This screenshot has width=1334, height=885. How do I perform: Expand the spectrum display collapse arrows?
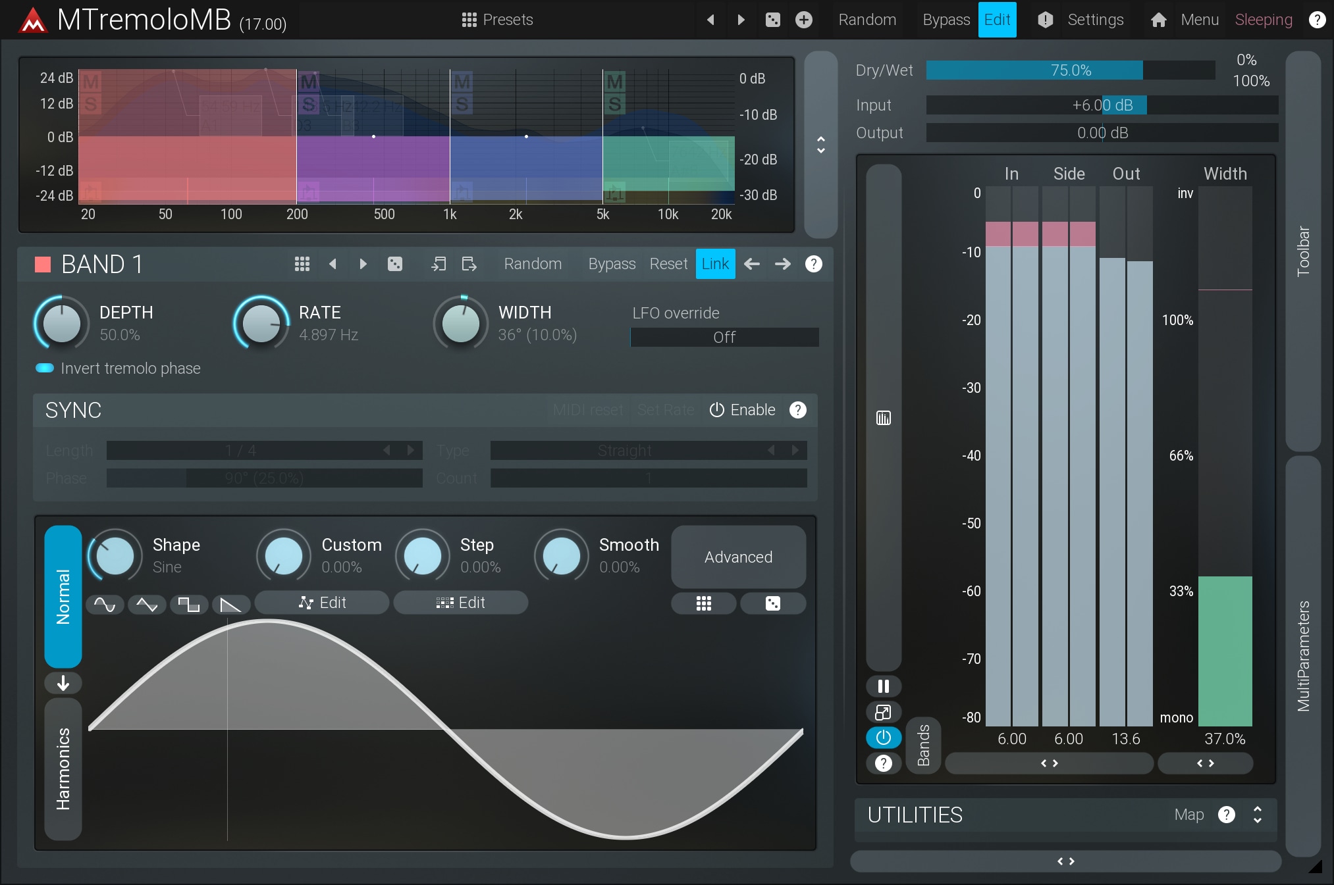pyautogui.click(x=820, y=145)
